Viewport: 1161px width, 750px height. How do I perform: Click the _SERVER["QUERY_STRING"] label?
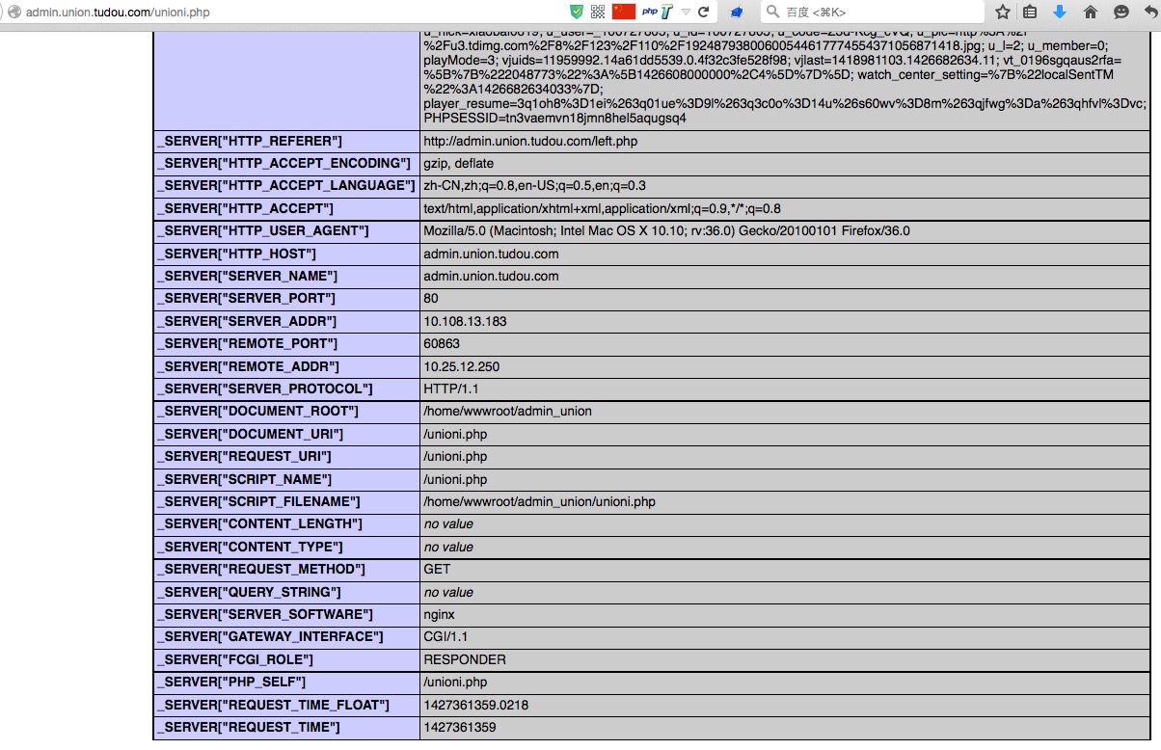249,592
